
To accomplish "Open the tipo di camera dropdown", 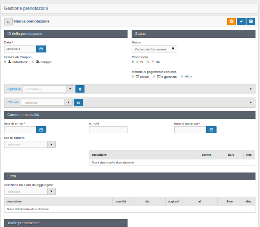I will click(x=30, y=145).
